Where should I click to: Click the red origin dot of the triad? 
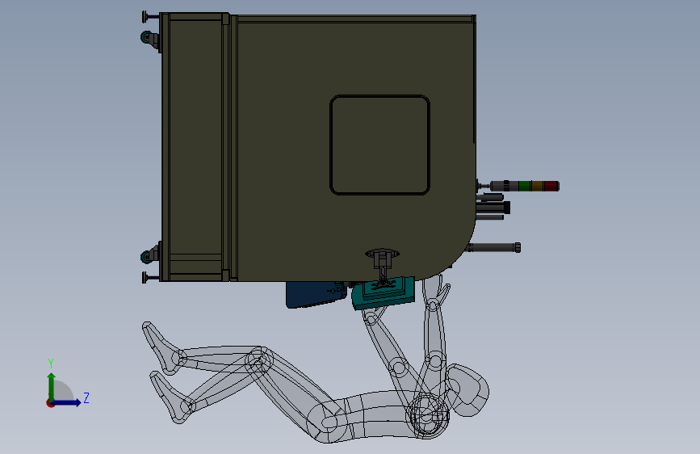(50, 403)
